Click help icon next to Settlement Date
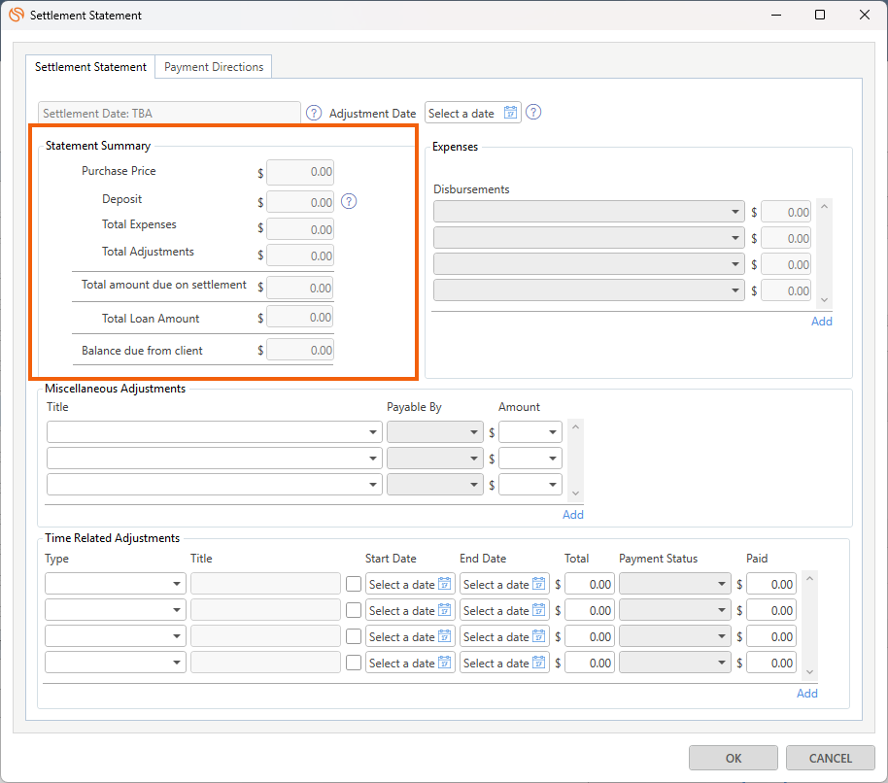Screen dimensions: 888x783 [314, 113]
